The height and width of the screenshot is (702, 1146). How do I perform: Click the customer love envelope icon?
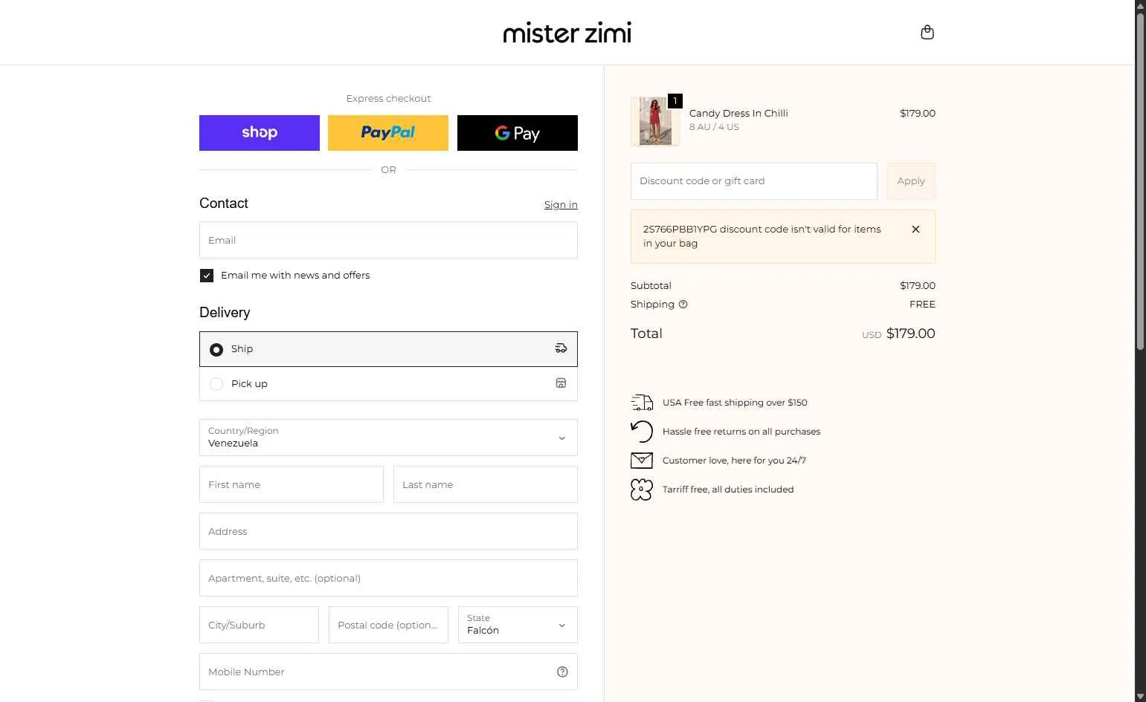point(642,461)
